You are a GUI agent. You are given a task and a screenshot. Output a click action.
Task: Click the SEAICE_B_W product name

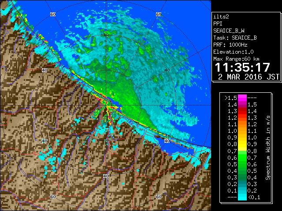(229, 31)
